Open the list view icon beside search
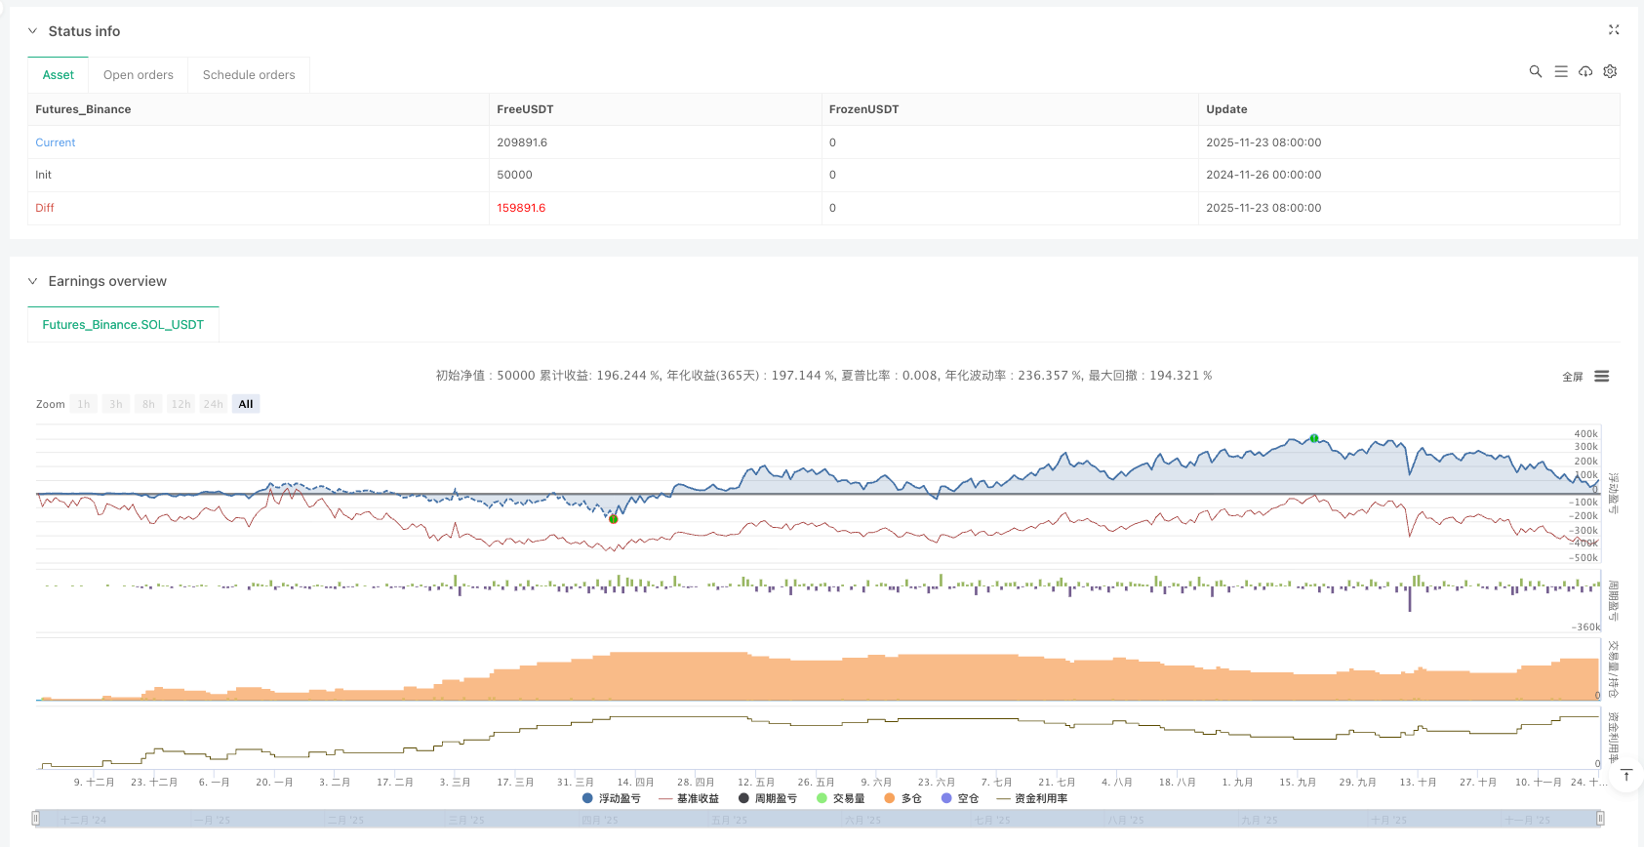Viewport: 1644px width, 847px height. click(1560, 71)
